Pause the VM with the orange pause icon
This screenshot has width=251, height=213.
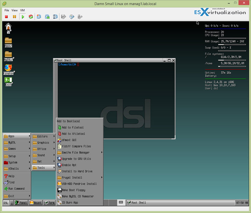click(x=14, y=17)
